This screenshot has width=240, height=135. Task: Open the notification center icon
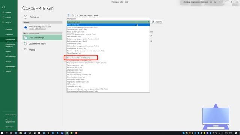(236, 133)
